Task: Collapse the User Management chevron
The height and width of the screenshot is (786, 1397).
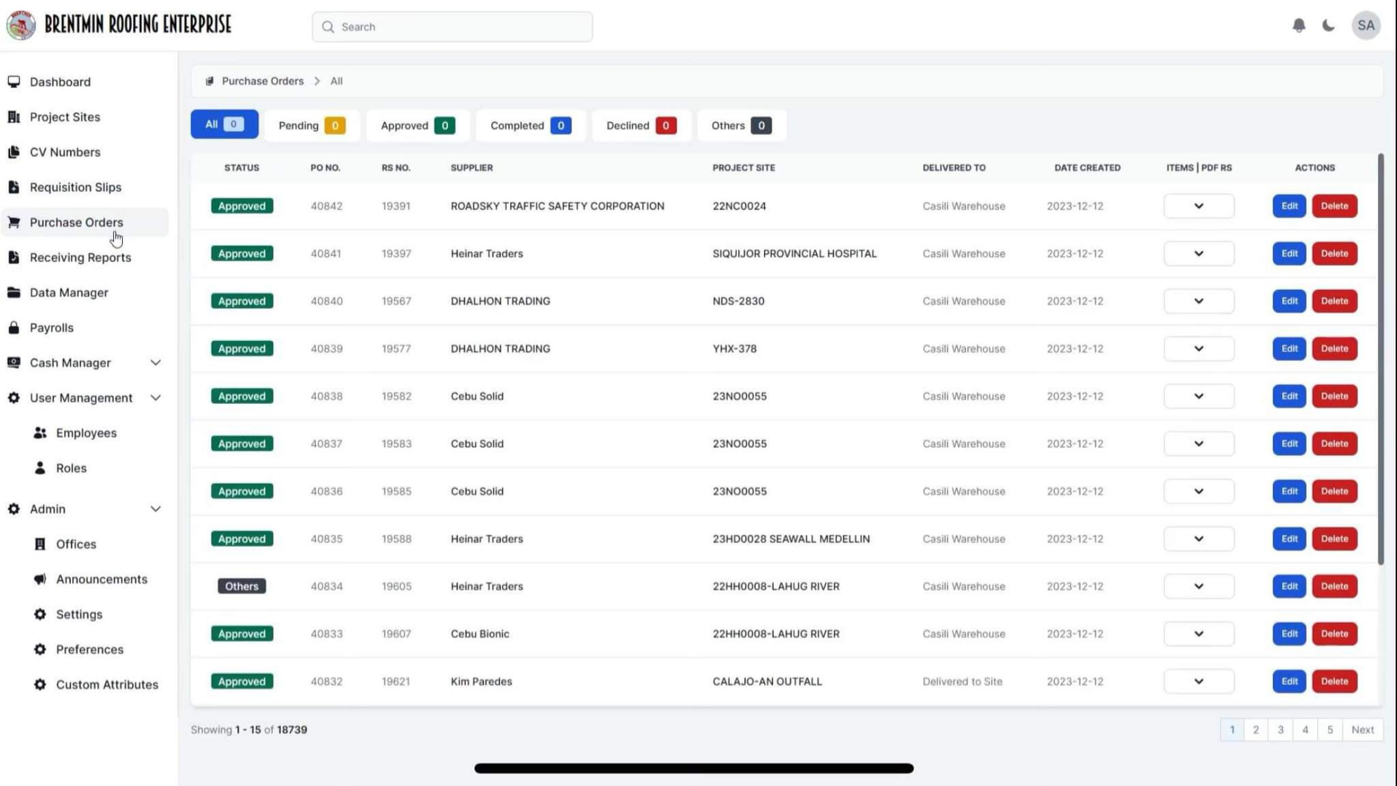Action: [x=156, y=398]
